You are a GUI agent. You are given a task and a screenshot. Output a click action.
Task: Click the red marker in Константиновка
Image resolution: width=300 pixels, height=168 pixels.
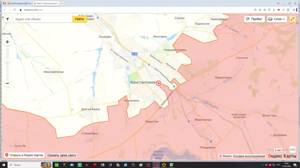pos(159,83)
